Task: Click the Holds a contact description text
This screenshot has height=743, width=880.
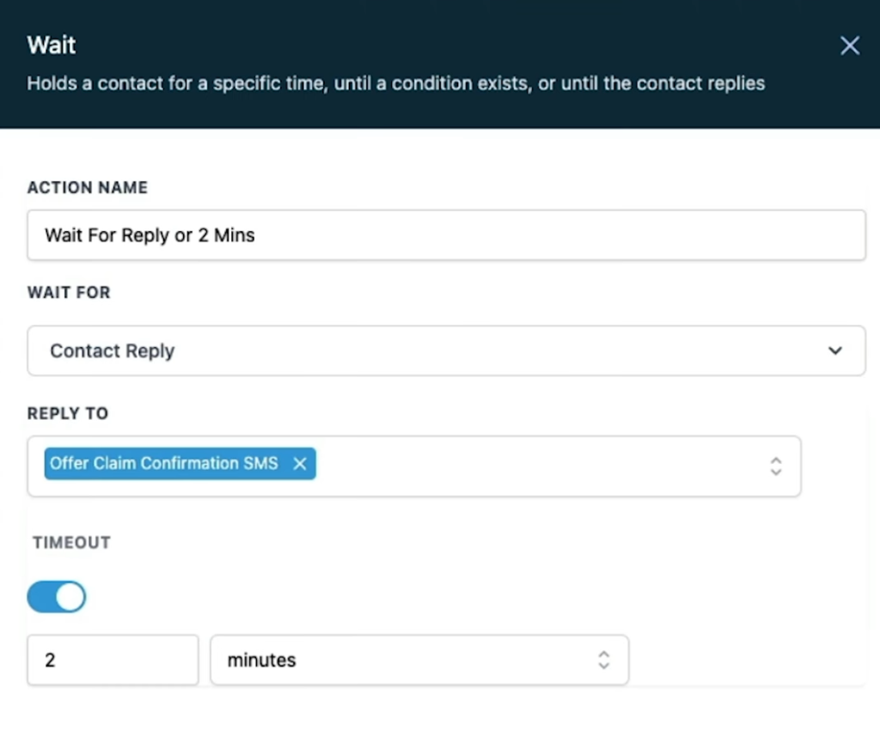Action: pos(395,83)
